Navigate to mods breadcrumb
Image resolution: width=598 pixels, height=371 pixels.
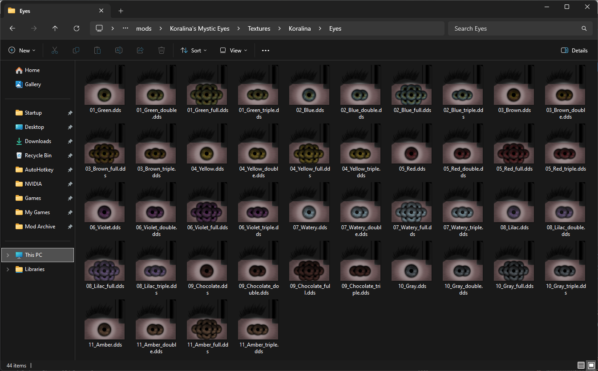click(x=144, y=28)
